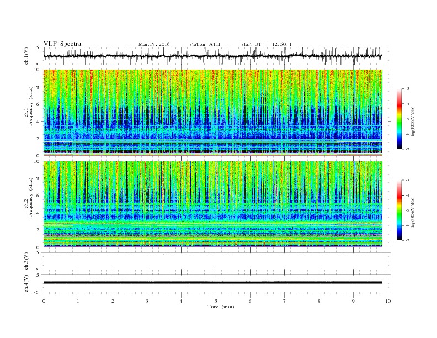The width and height of the screenshot is (437, 338).
Task: Click the "3" tick on the time axis
Action: 147,301
